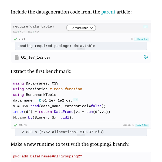This screenshot has width=162, height=162.
Task: Open the G1_1e7_1e2.csv file name
Action: pyautogui.click(x=36, y=57)
